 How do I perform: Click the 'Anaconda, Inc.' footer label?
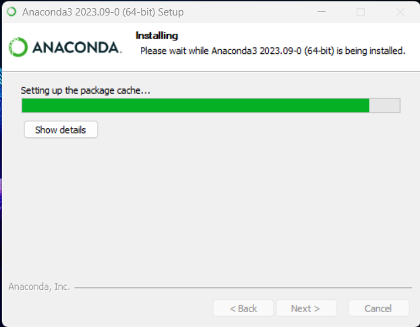(39, 287)
